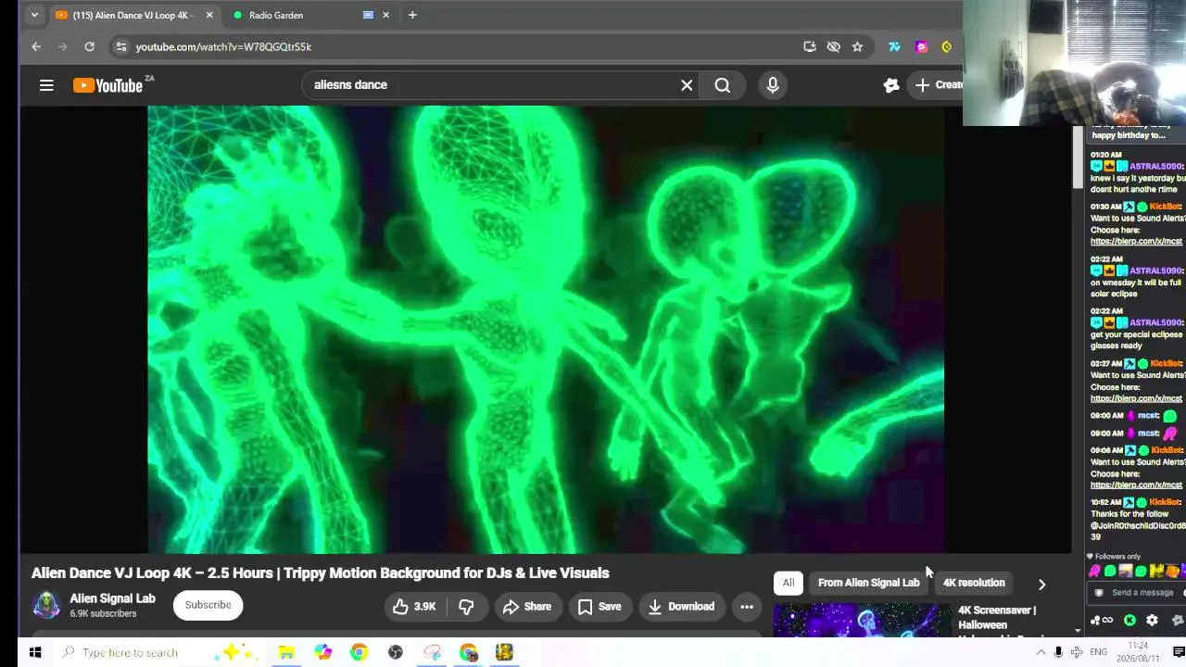The width and height of the screenshot is (1186, 667).
Task: Subscribe to Alien Signal Lab
Action: 208,605
